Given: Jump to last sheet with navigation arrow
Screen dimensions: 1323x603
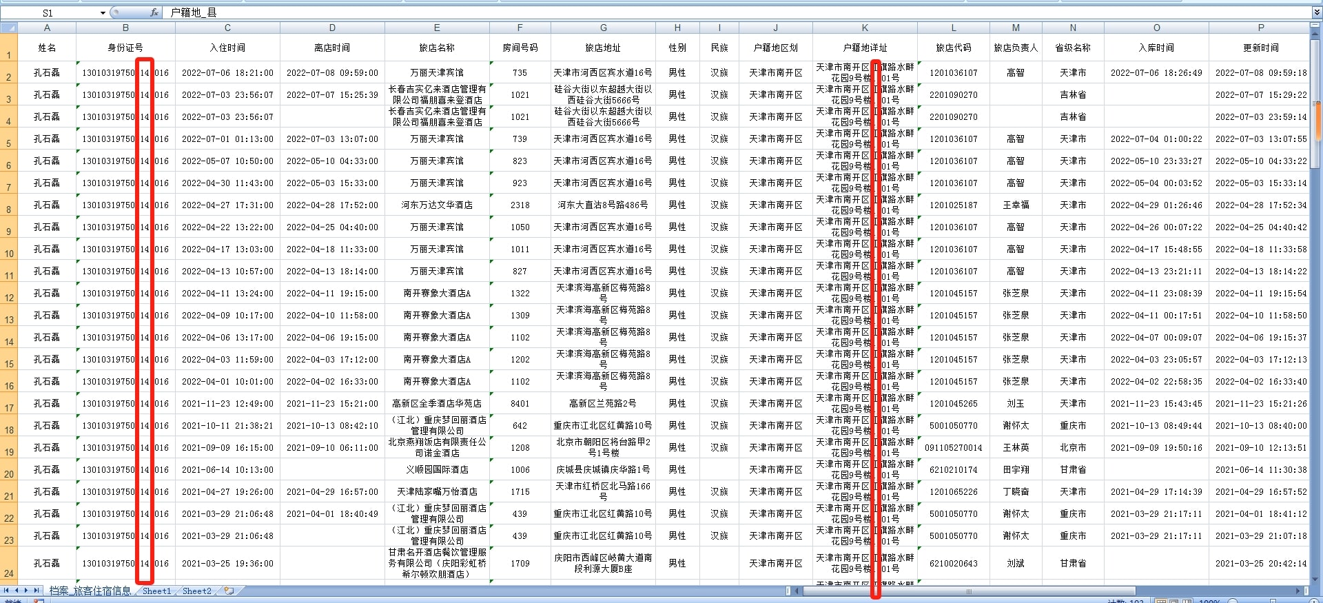Looking at the screenshot, I should pyautogui.click(x=36, y=591).
